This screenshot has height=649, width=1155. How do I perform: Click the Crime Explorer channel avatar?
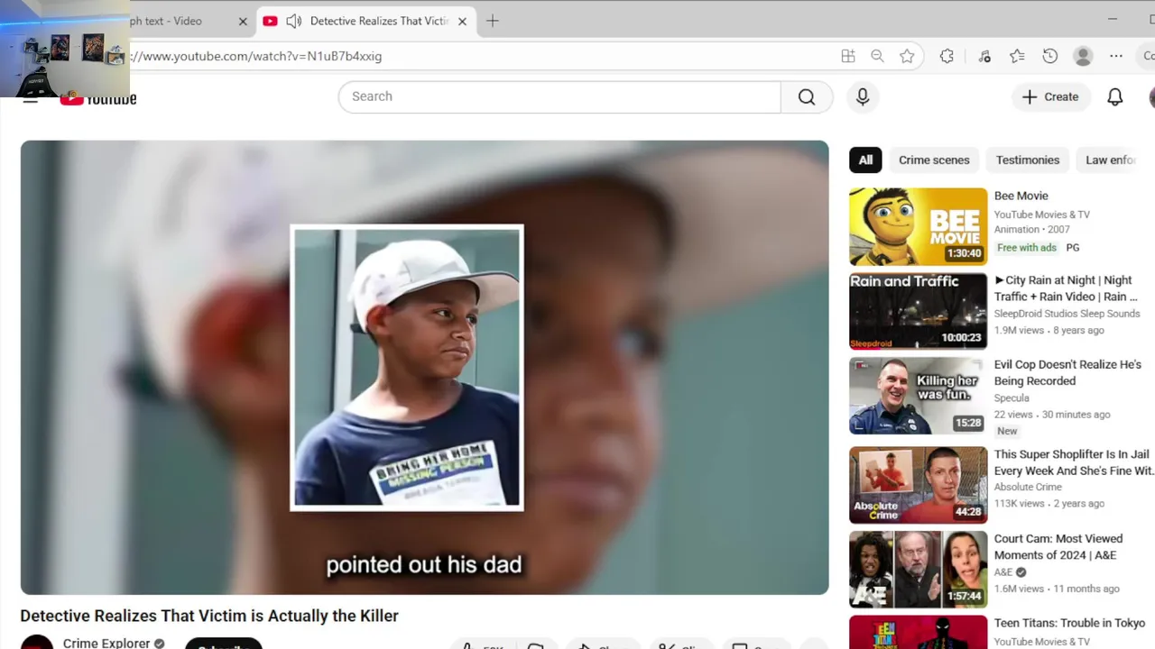tap(37, 643)
